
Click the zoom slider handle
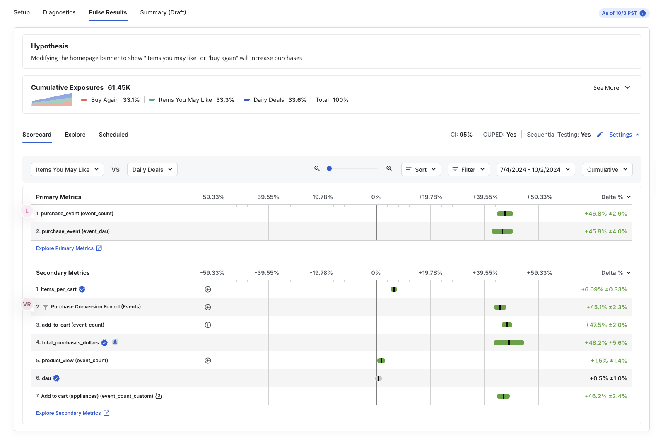[x=329, y=168]
